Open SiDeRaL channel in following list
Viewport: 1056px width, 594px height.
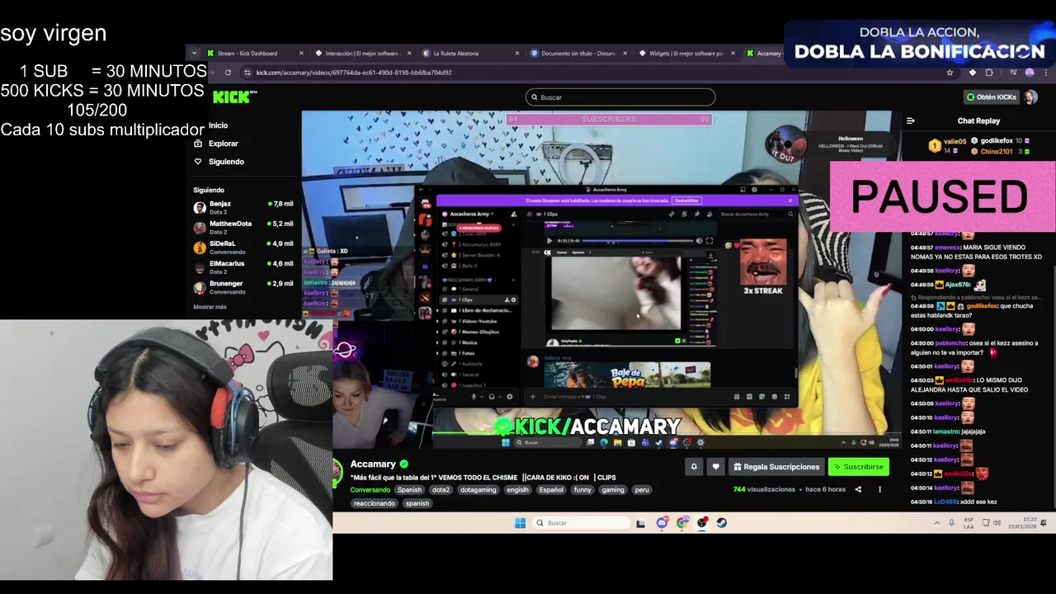pyautogui.click(x=243, y=247)
